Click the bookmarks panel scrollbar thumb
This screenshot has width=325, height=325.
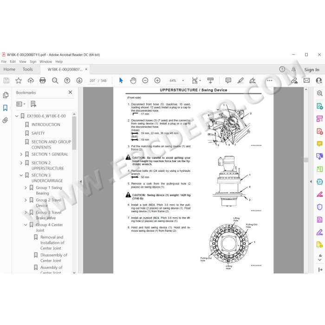click(74, 133)
